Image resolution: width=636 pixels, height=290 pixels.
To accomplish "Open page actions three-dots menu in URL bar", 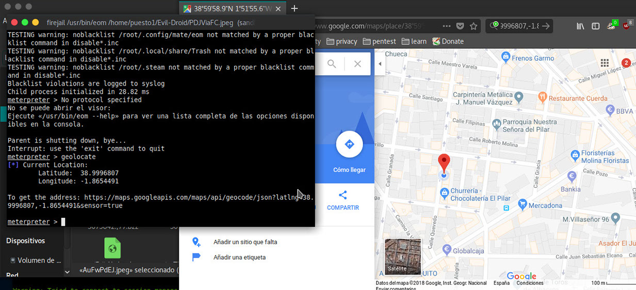I will (447, 26).
